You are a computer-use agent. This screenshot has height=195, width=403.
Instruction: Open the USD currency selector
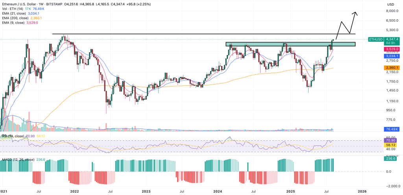[391, 4]
